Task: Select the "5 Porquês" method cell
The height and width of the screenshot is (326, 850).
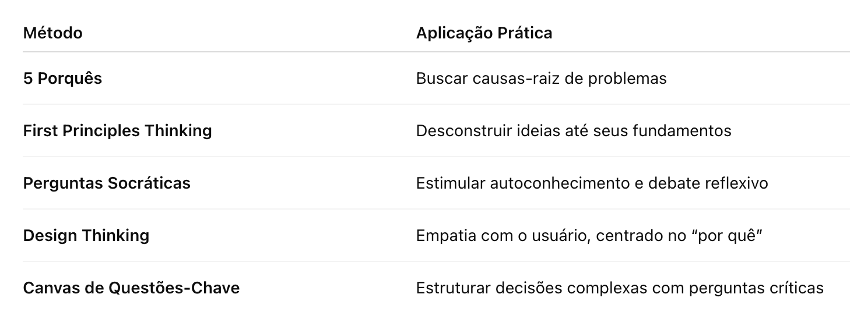Action: (x=62, y=79)
